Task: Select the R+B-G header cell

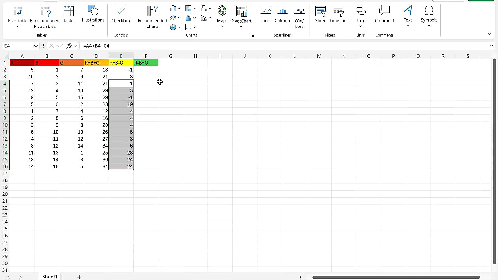Action: pos(121,63)
